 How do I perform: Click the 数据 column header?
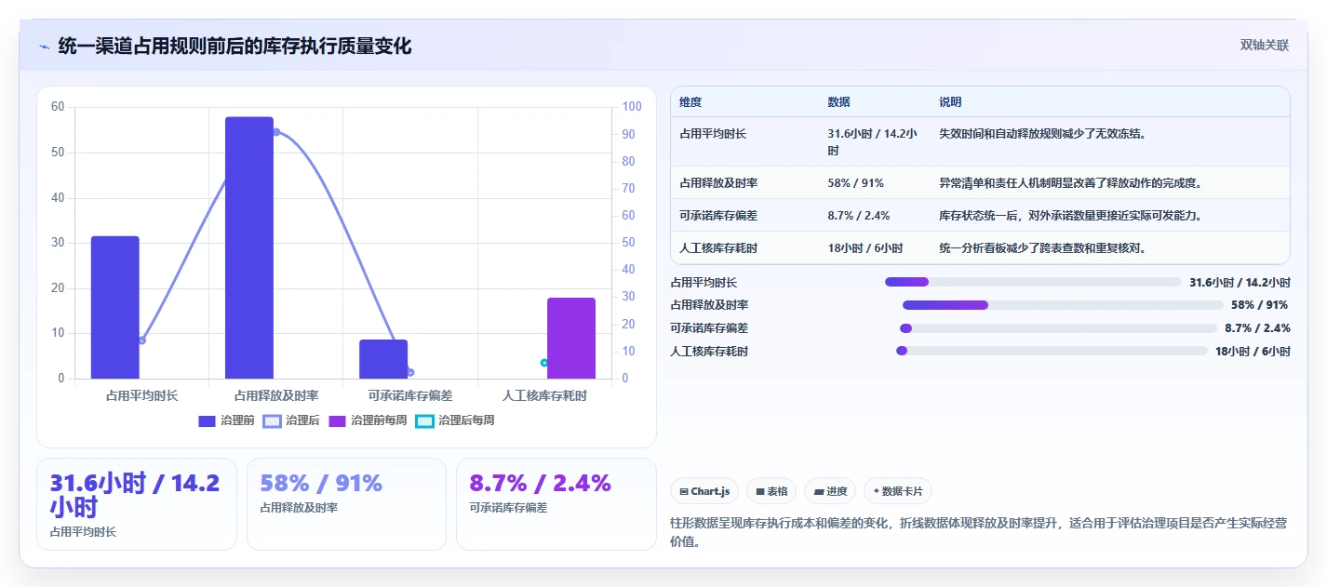838,102
